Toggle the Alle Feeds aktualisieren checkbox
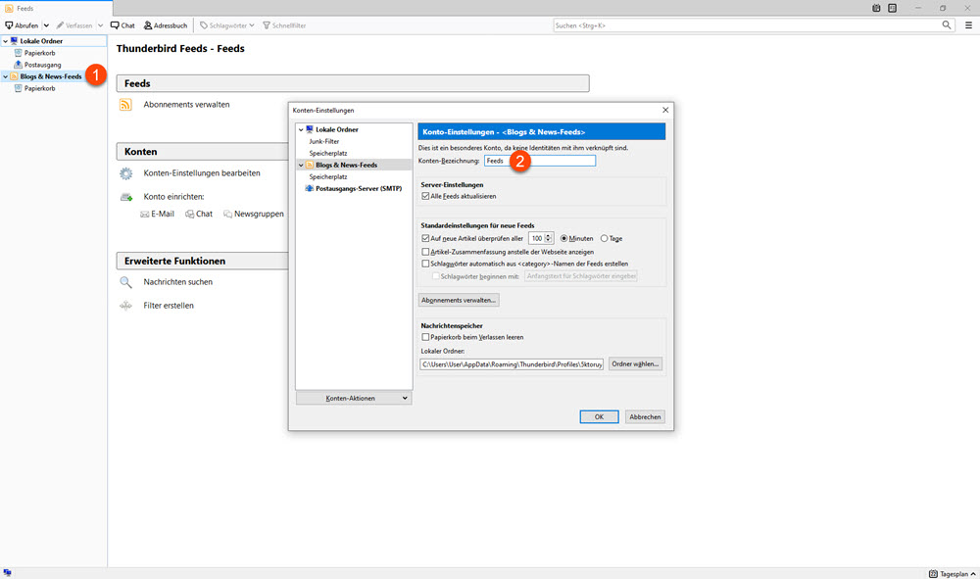Screen dimensions: 980x579 [x=425, y=196]
